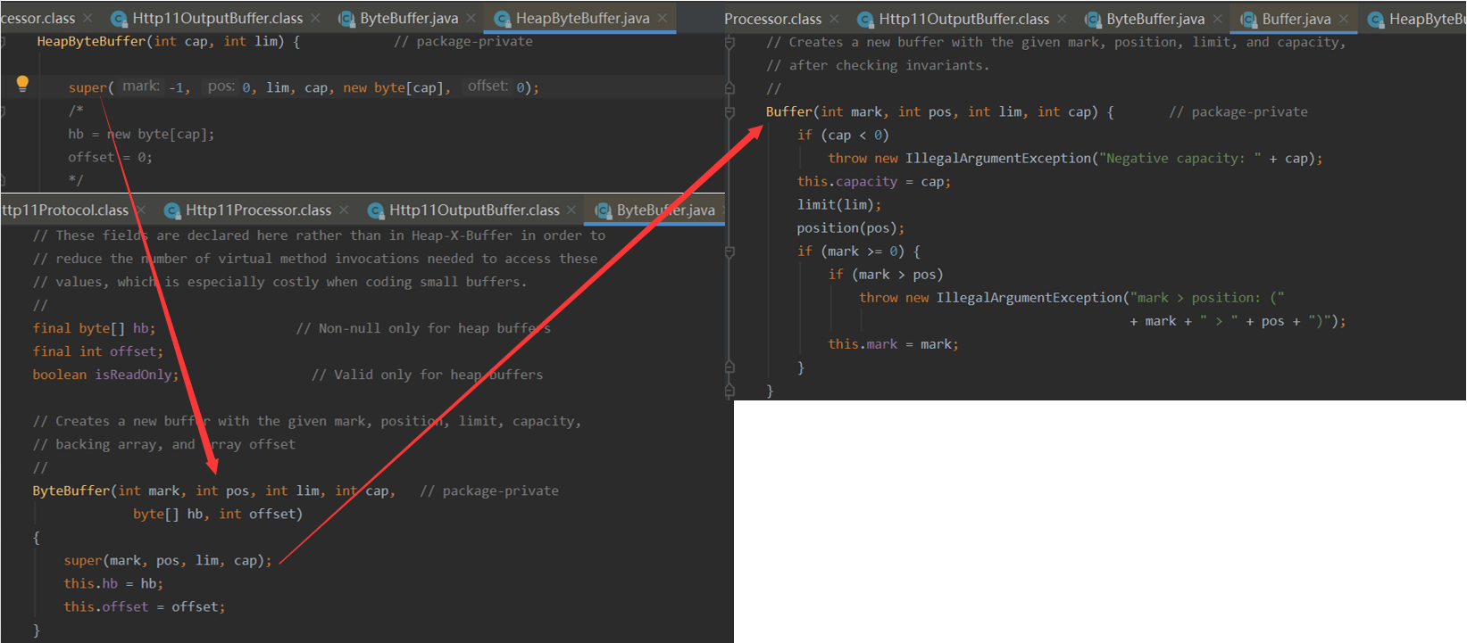
Task: Switch to the Http11Protocol.class tab
Action: click(64, 210)
